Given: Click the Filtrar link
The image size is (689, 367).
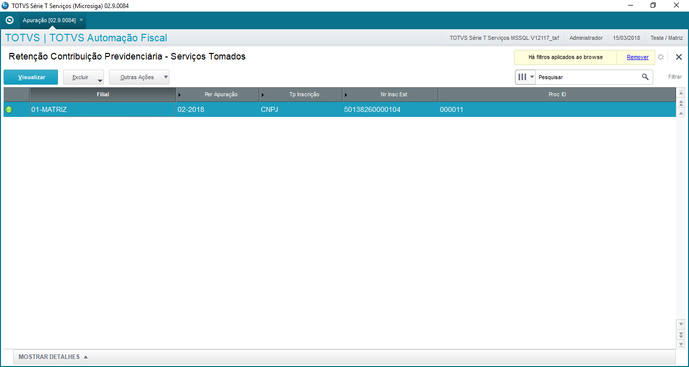Looking at the screenshot, I should click(x=675, y=77).
